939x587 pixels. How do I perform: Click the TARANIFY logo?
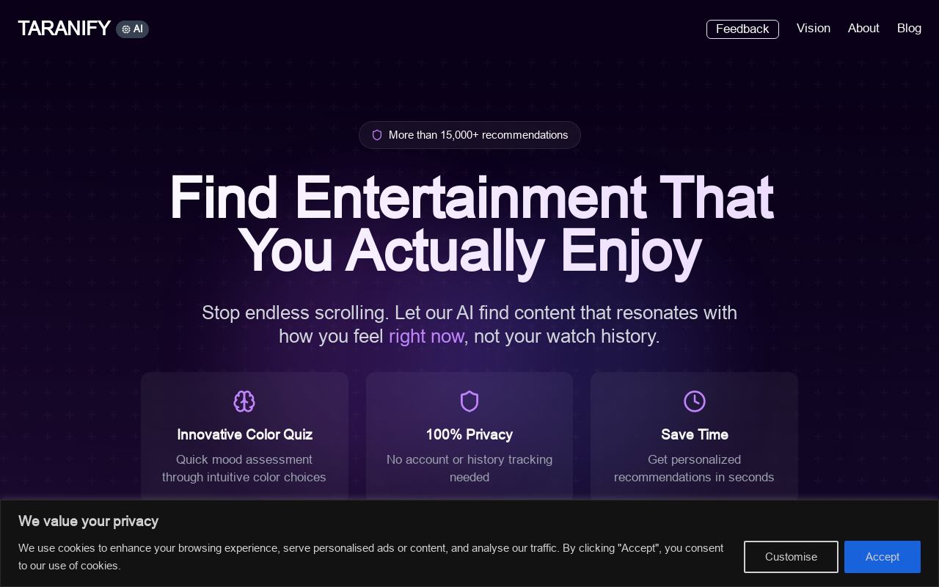65,29
